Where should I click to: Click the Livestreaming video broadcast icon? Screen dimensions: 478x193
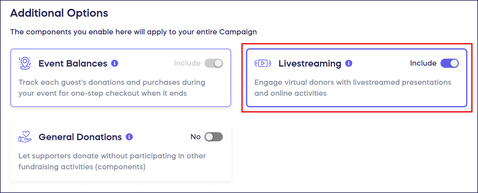[x=262, y=63]
